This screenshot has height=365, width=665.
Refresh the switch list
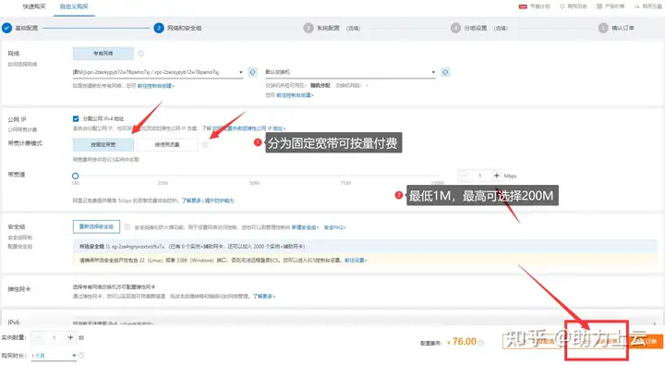click(x=445, y=72)
